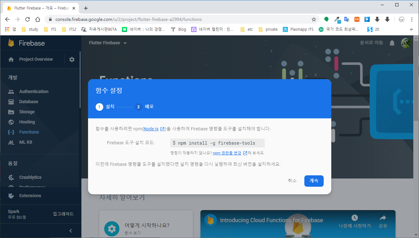This screenshot has width=419, height=238.
Task: Click the browser back arrow
Action: click(x=7, y=19)
